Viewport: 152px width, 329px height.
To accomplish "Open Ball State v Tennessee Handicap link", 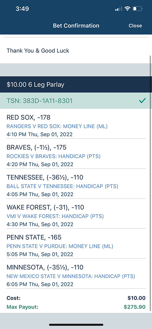I will (x=62, y=186).
